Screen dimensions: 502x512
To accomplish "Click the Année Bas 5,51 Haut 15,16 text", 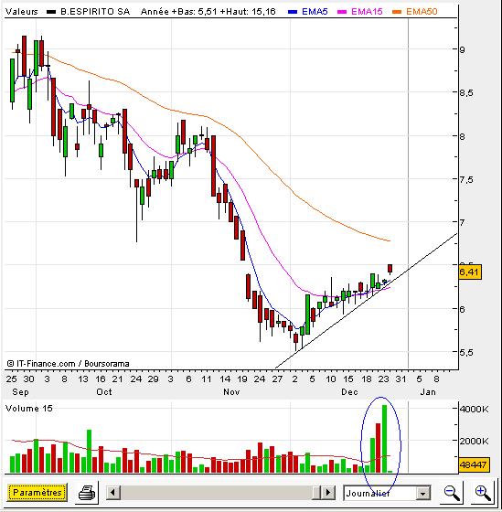I will (x=208, y=12).
